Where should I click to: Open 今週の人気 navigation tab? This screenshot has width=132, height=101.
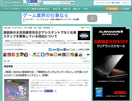(x=67, y=9)
